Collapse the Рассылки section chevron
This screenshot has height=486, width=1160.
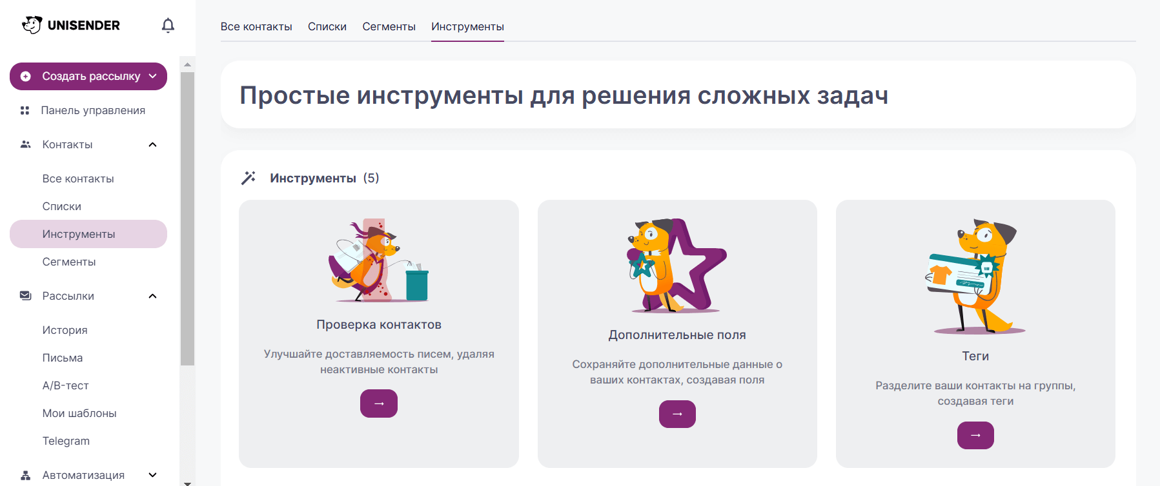[x=153, y=296]
